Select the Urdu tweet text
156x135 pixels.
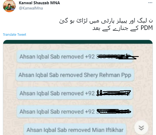coord(106,24)
